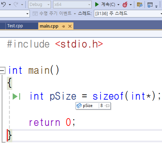The width and height of the screenshot is (162, 143).
Task: Click the 계속(C) button
Action: [108, 5]
